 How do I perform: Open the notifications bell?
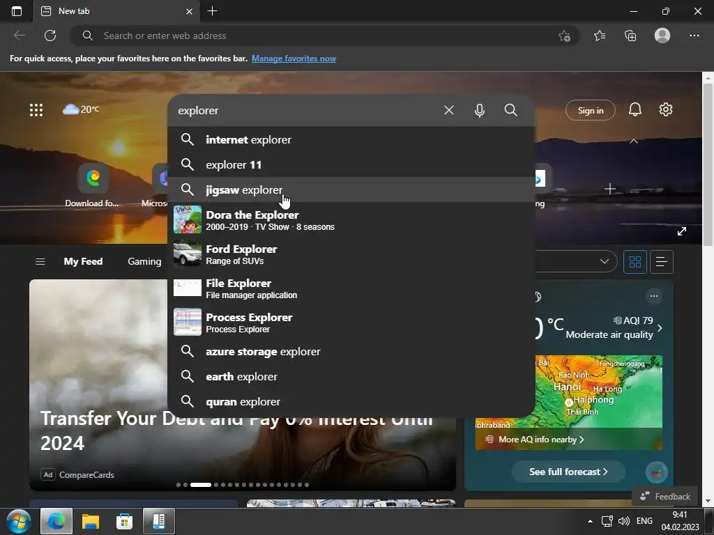(635, 109)
